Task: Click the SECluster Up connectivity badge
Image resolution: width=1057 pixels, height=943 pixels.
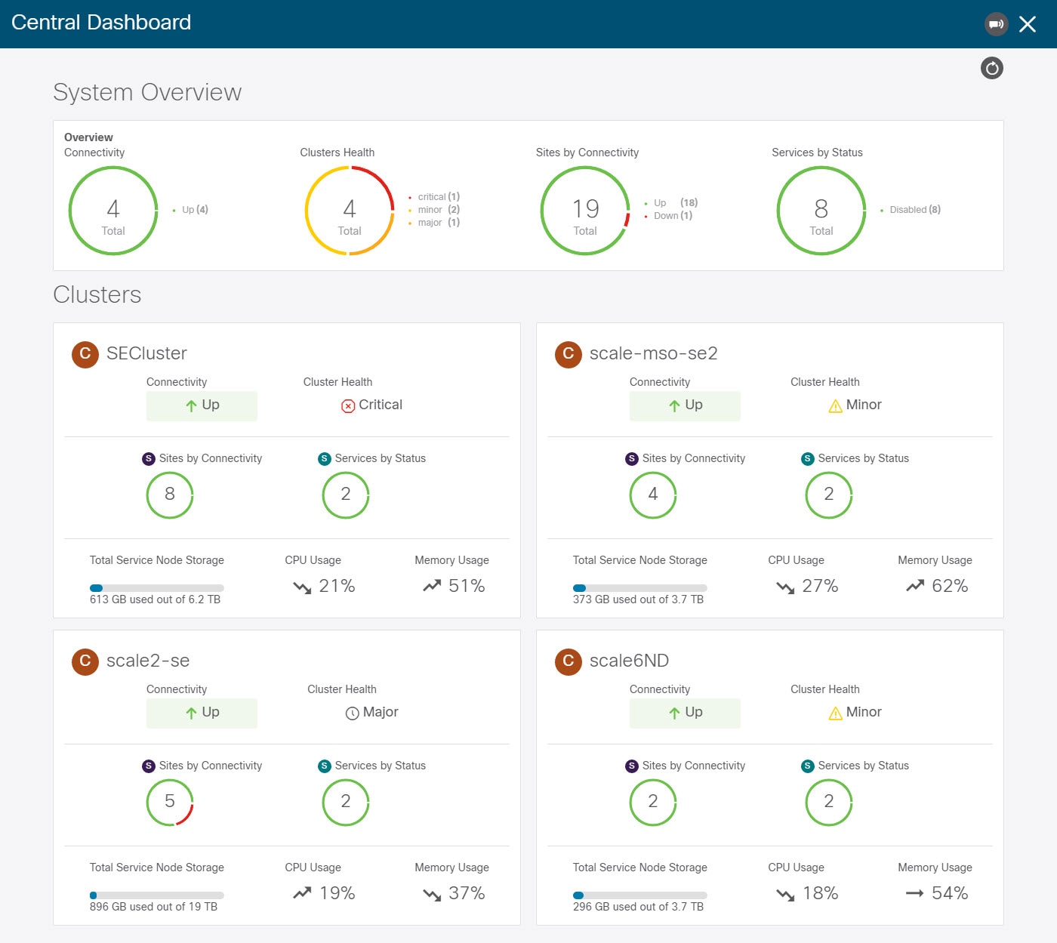Action: [x=202, y=406]
